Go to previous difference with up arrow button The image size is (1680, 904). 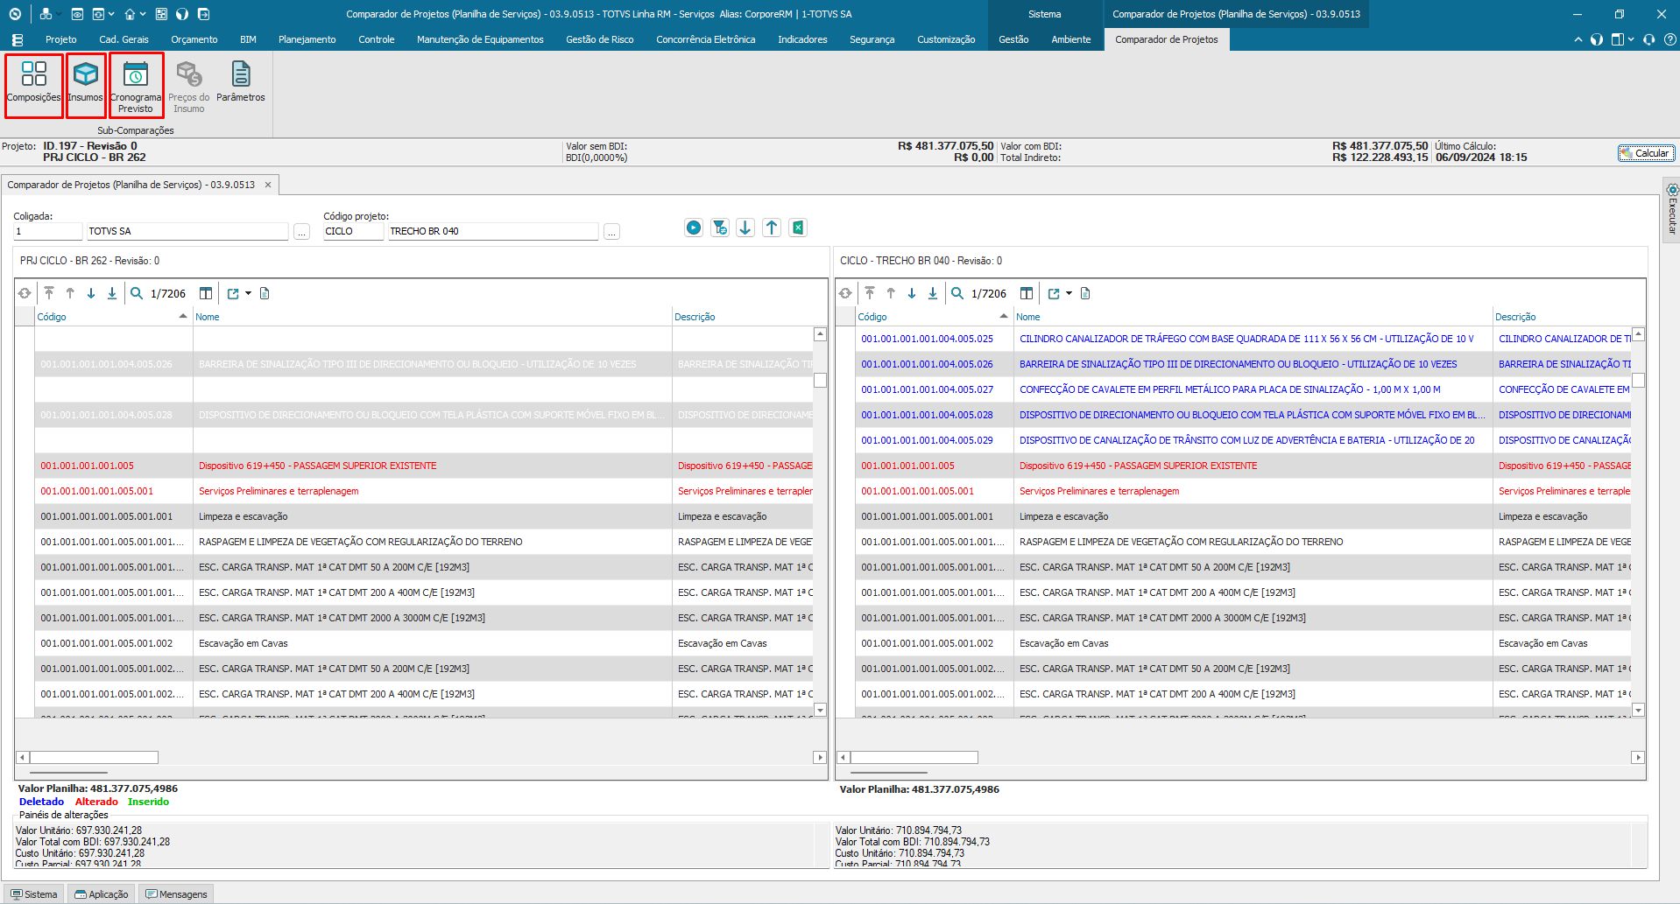click(772, 228)
